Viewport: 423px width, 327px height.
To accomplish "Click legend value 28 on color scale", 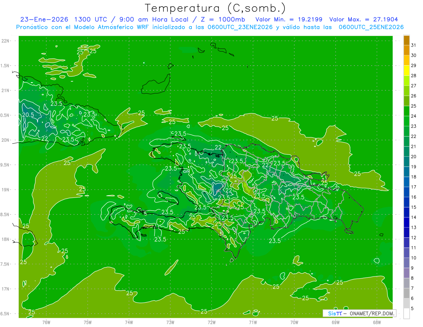I will [414, 75].
